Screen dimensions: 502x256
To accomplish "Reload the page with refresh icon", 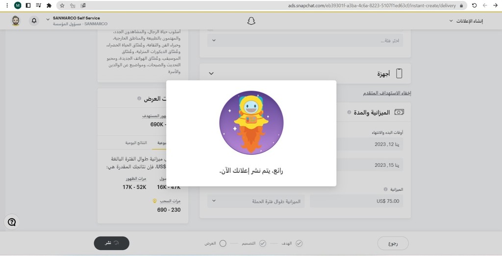I will click(474, 5).
